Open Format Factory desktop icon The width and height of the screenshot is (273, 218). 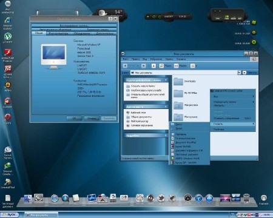click(8, 153)
